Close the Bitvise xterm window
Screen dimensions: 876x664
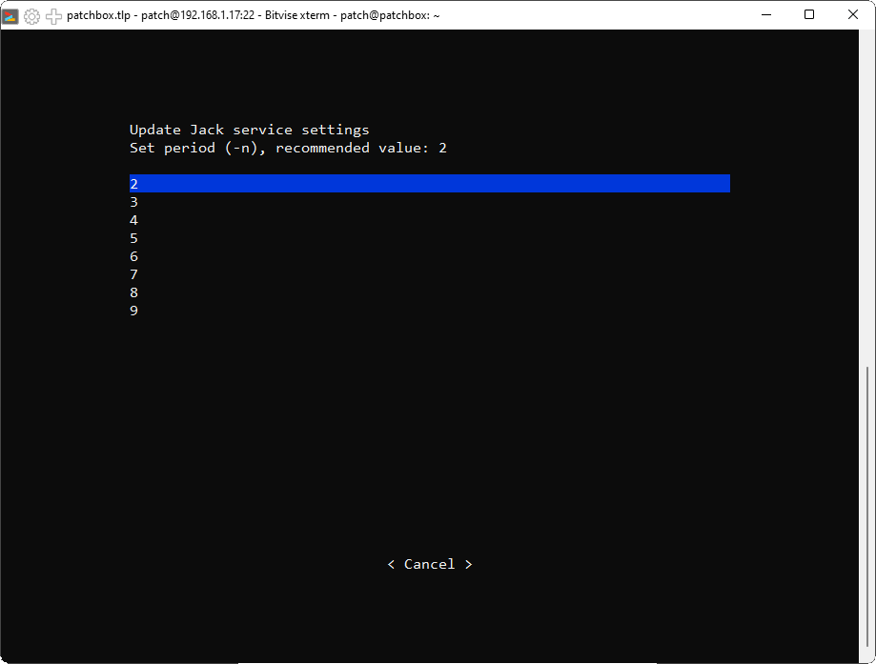(852, 15)
